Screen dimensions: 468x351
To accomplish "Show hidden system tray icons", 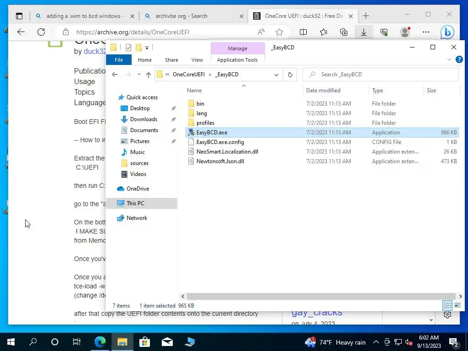I will (x=376, y=342).
